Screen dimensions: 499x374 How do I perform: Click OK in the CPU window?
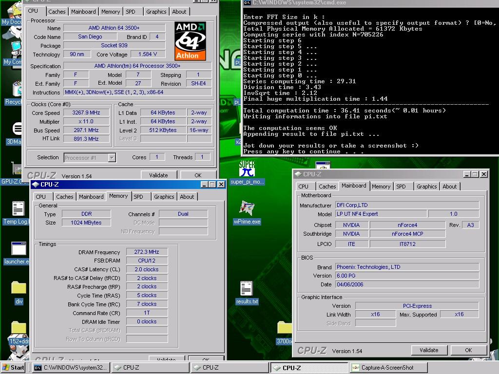(x=198, y=175)
